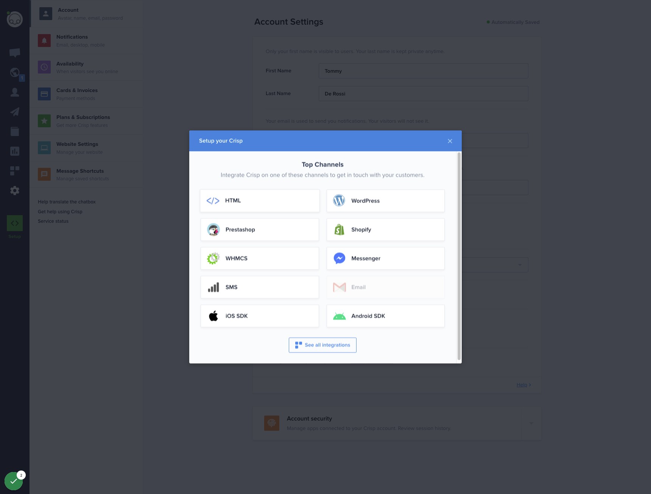Click the First Name input field
The width and height of the screenshot is (651, 494).
423,71
